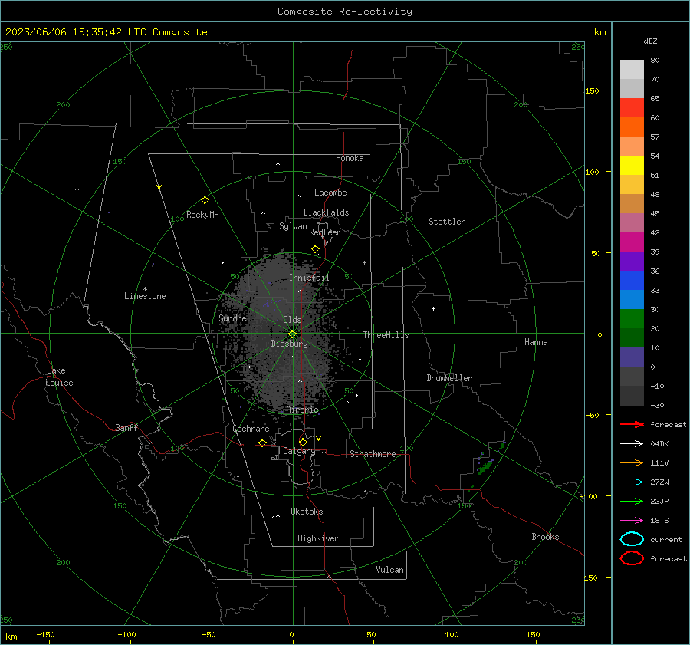Viewport: 690px width, 645px height.
Task: Click the green echo cluster north of Brooks
Action: pos(485,467)
